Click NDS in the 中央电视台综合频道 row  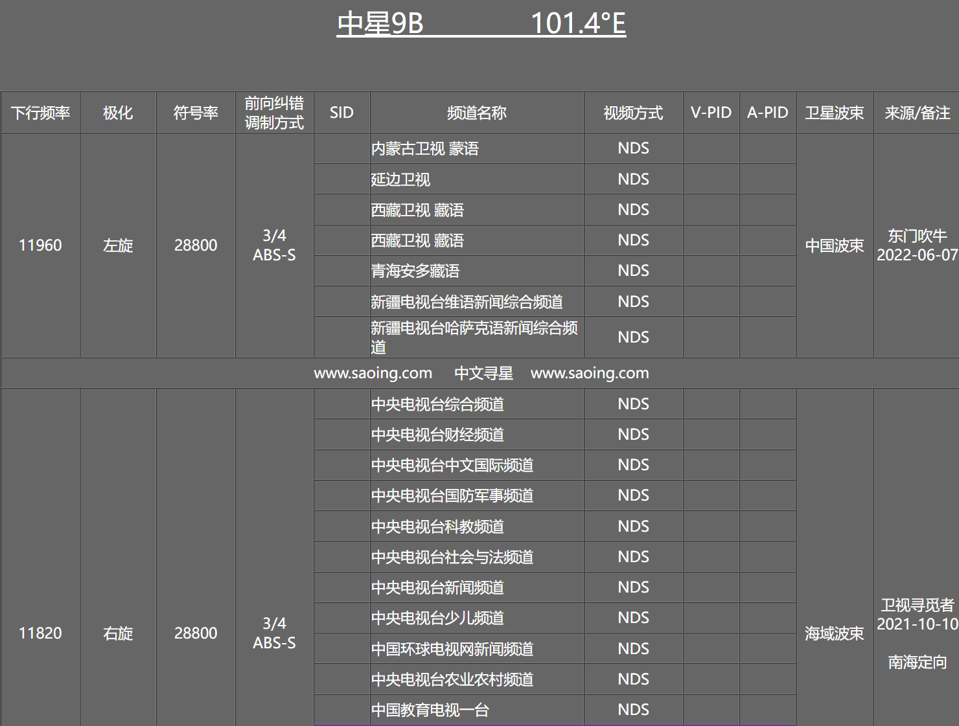click(x=633, y=403)
